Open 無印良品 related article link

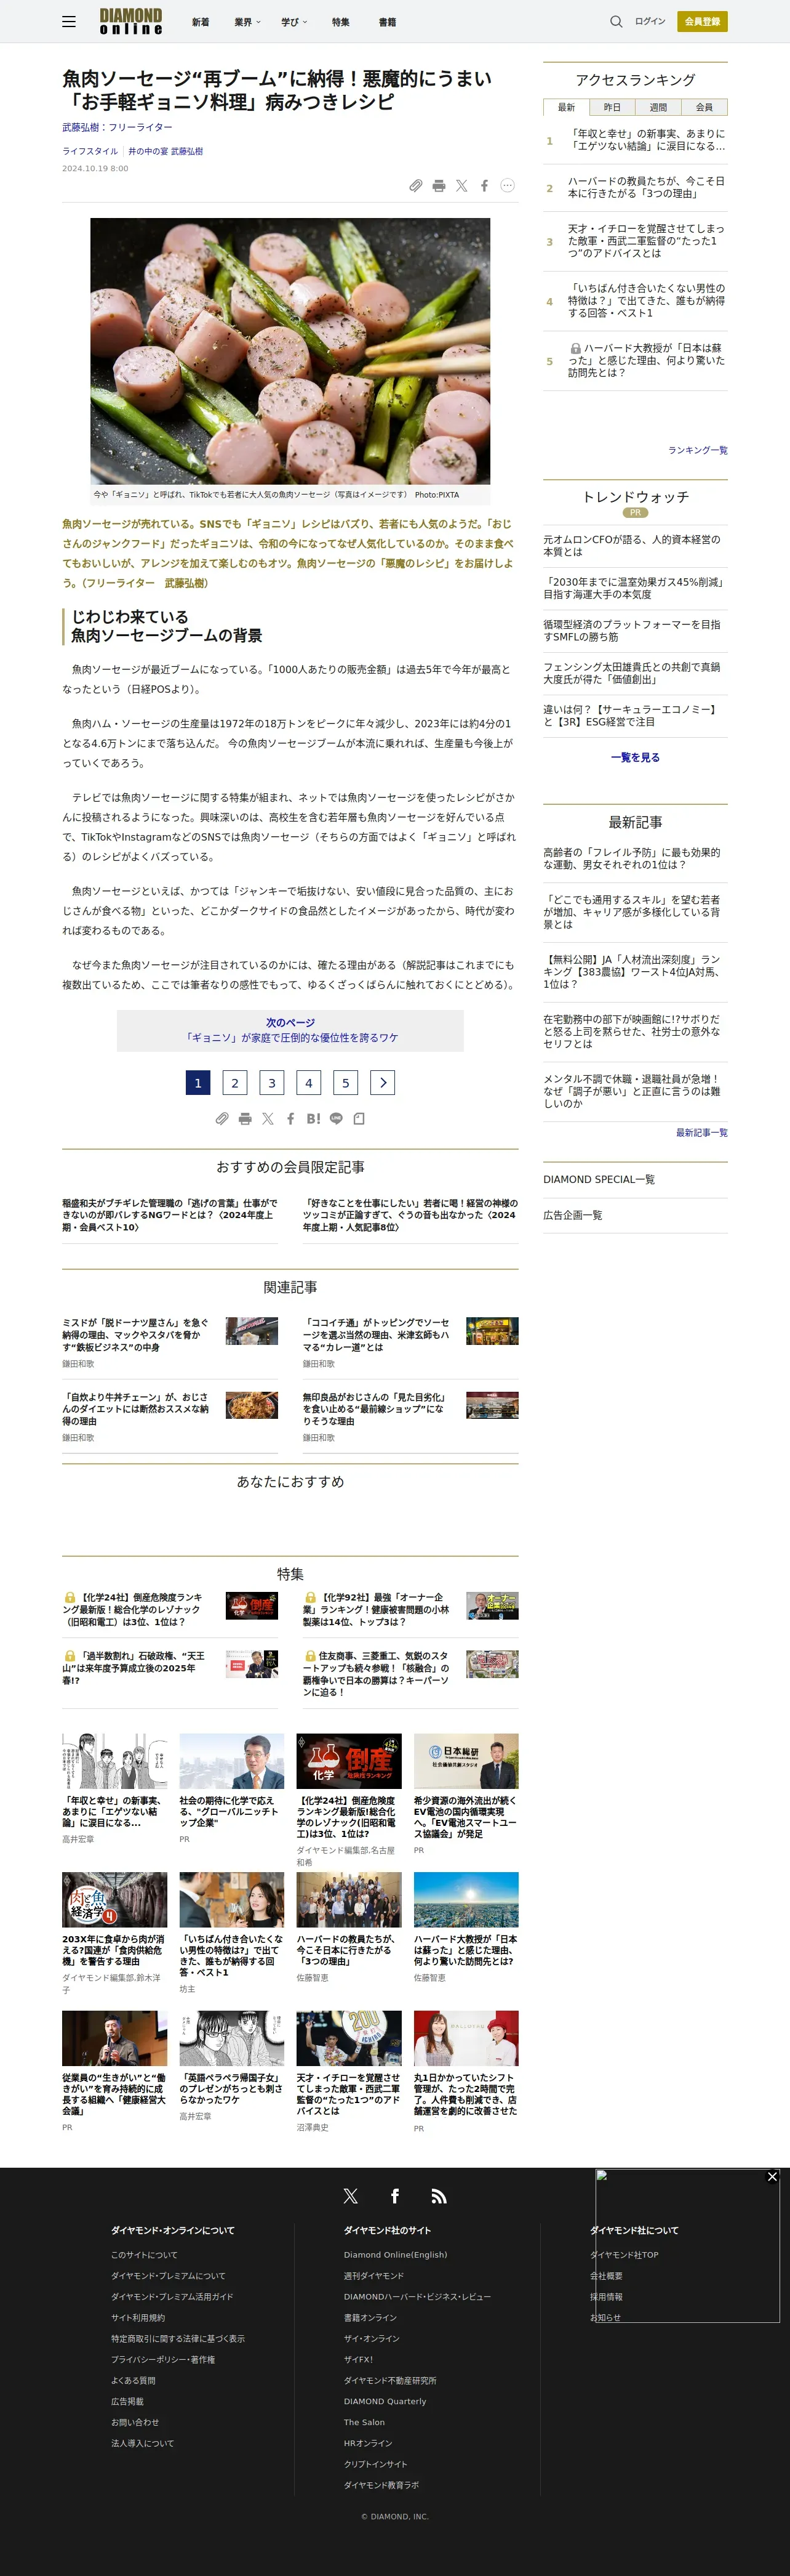pos(375,1409)
